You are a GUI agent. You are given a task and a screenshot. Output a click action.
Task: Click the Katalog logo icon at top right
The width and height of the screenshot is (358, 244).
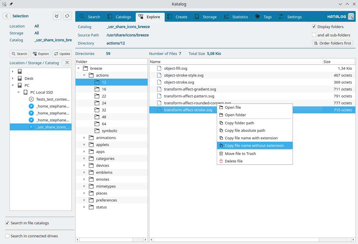tap(351, 16)
